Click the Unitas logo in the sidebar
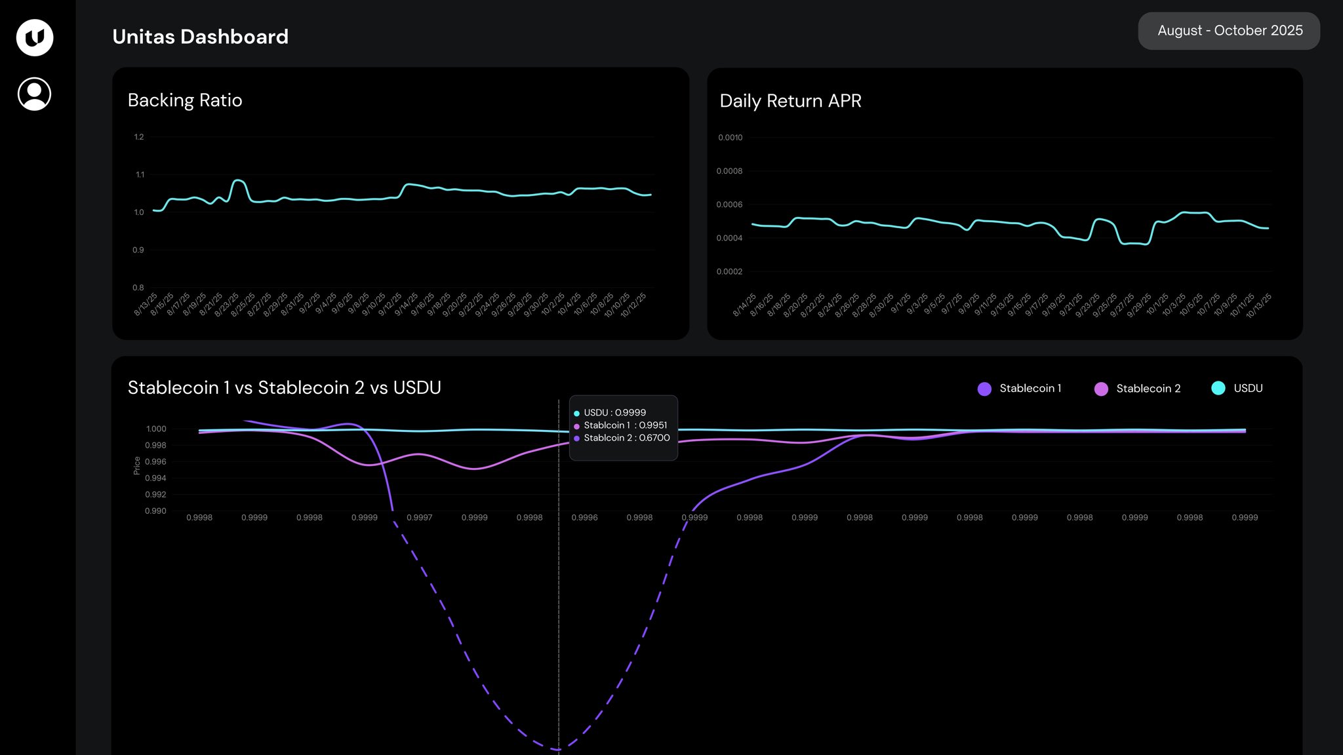The width and height of the screenshot is (1343, 755). pos(34,37)
